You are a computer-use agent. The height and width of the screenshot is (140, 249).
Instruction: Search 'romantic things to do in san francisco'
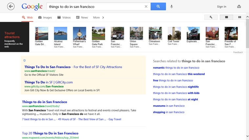(176, 68)
